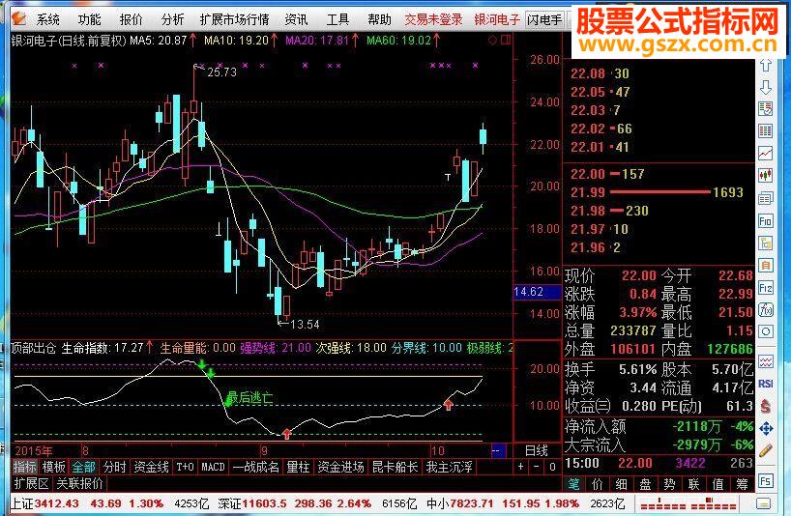Select the T+0 indicator tab

tap(185, 467)
